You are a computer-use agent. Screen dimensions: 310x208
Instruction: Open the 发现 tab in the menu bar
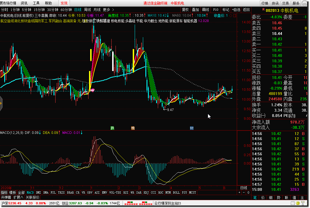pos(64,3)
